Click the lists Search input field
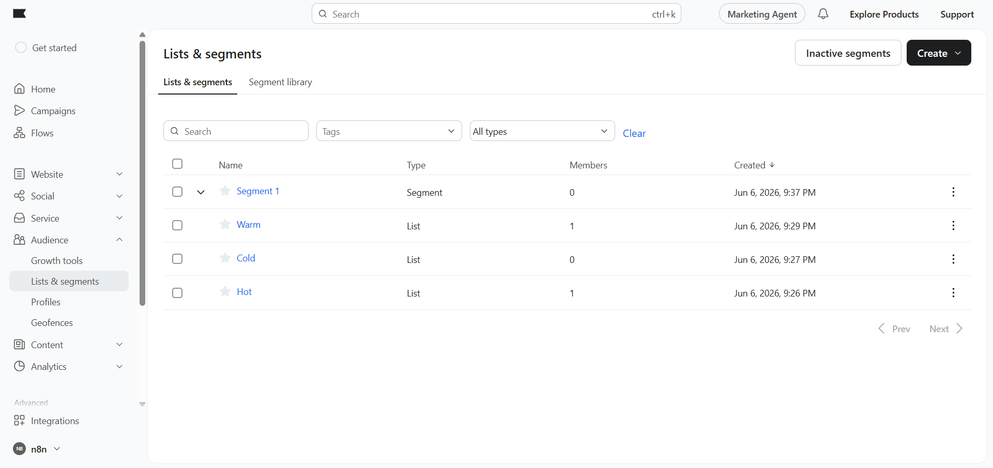 coord(236,131)
